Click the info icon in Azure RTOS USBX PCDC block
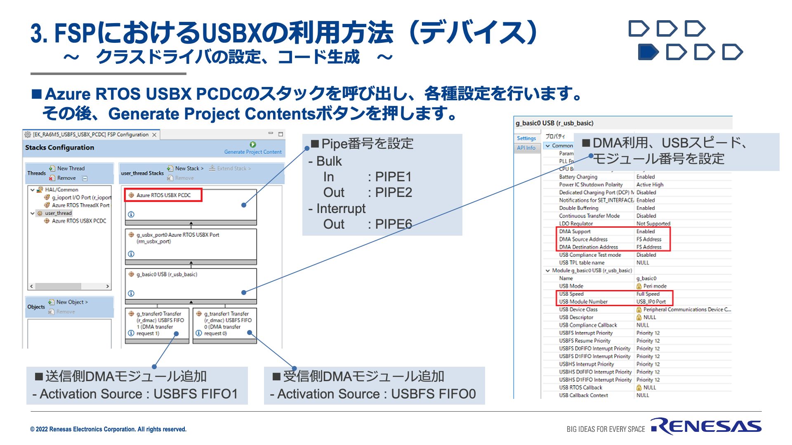 tap(131, 214)
